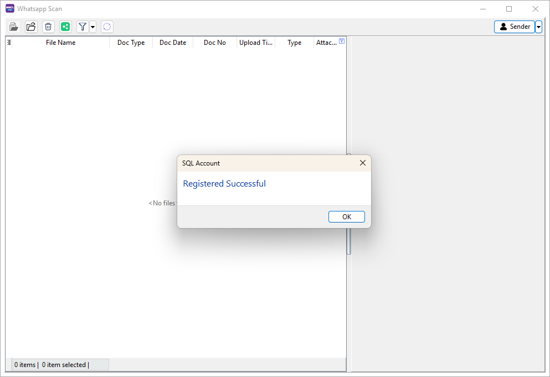Close the SQL Account dialog
Image resolution: width=550 pixels, height=377 pixels.
click(x=363, y=163)
